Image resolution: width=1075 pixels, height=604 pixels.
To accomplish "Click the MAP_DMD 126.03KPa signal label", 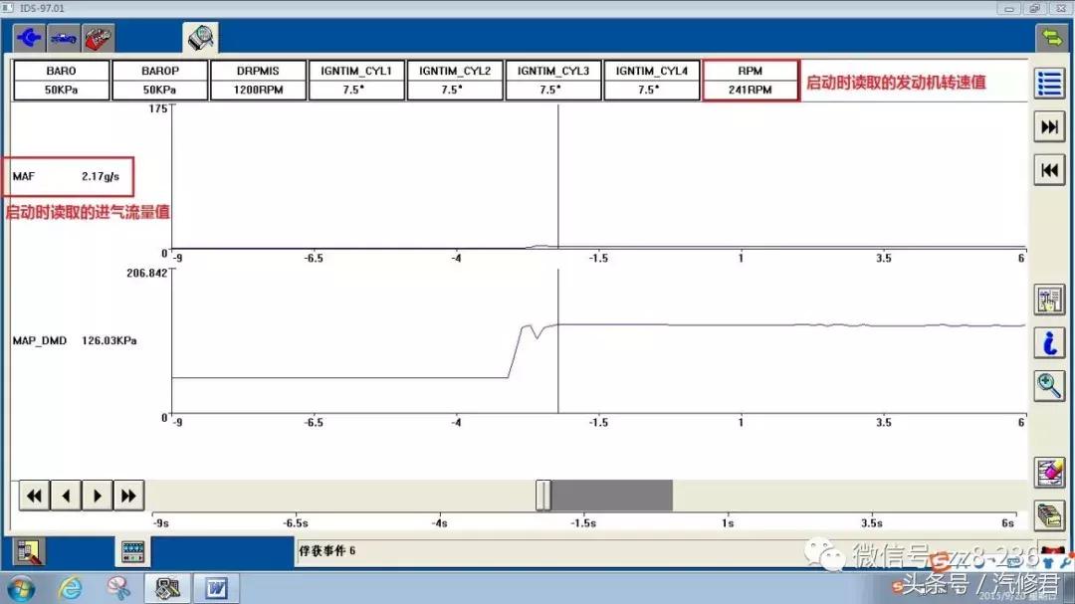I will (74, 340).
